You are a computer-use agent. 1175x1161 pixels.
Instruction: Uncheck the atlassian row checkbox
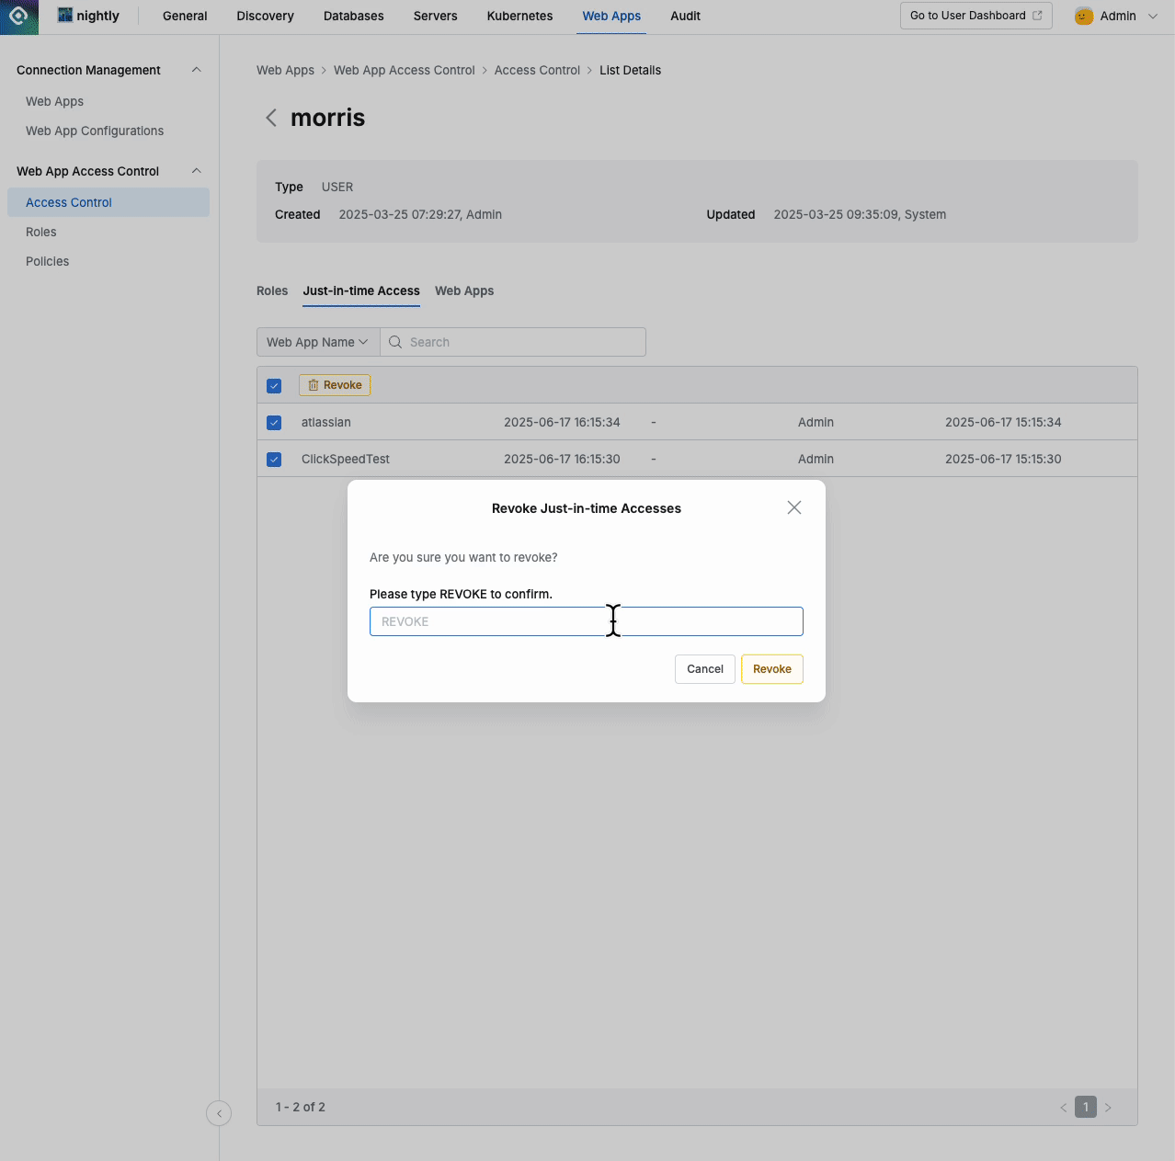point(274,423)
